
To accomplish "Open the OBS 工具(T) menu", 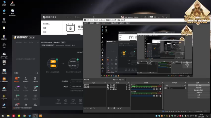I will 122,23.
